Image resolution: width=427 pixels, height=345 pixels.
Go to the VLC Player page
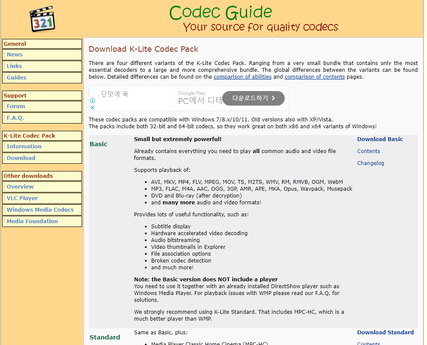[x=42, y=198]
